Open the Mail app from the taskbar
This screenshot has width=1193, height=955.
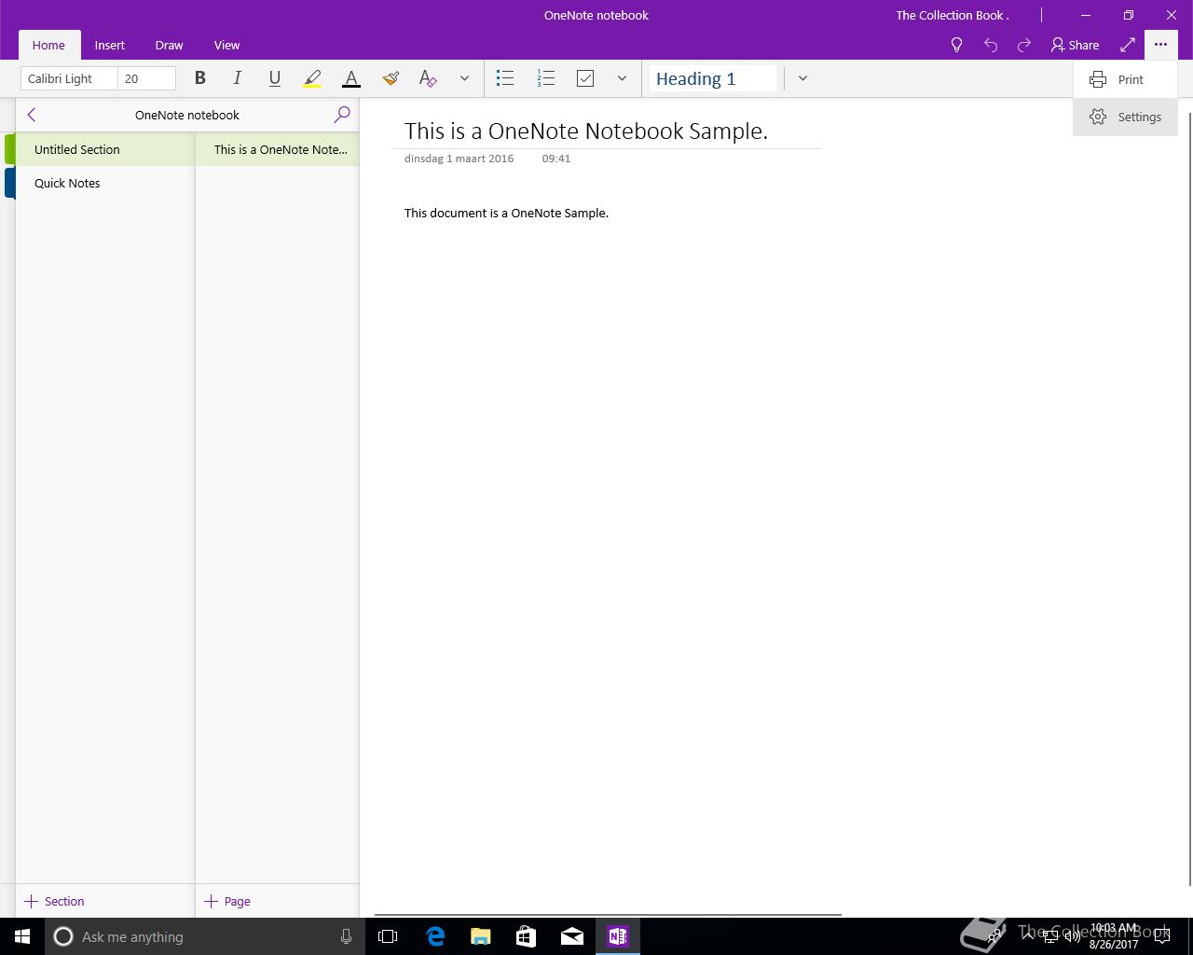pyautogui.click(x=572, y=936)
